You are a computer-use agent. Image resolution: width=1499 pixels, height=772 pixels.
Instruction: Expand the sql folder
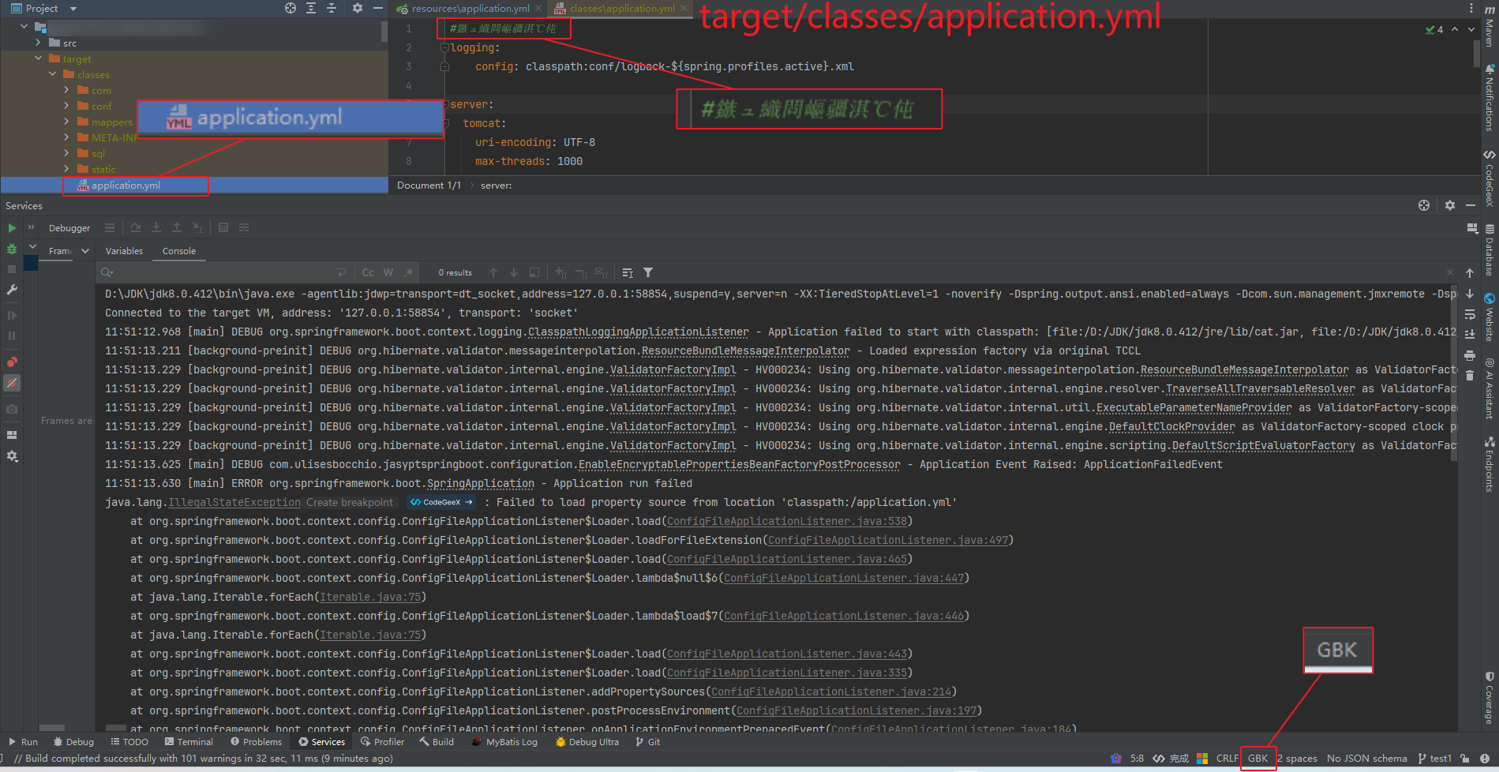67,153
